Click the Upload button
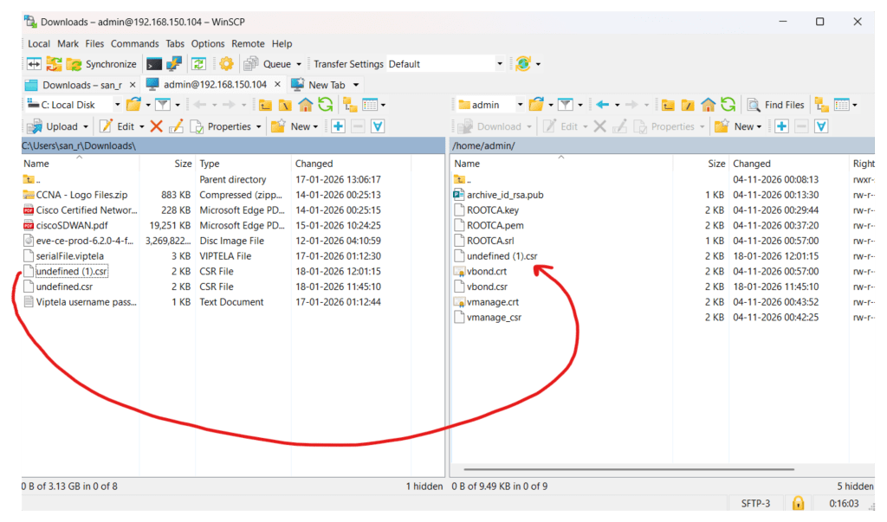Screen dimensions: 887x522 tap(54, 126)
